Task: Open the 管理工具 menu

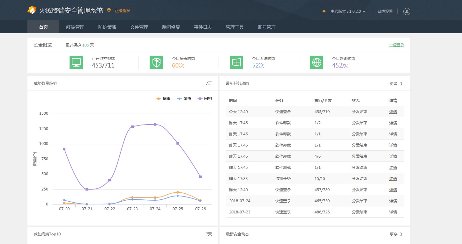Action: pos(235,27)
